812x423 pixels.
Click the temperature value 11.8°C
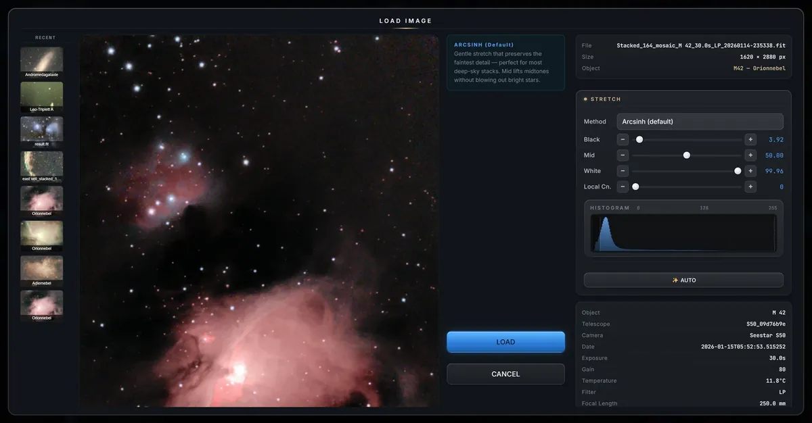pyautogui.click(x=775, y=381)
